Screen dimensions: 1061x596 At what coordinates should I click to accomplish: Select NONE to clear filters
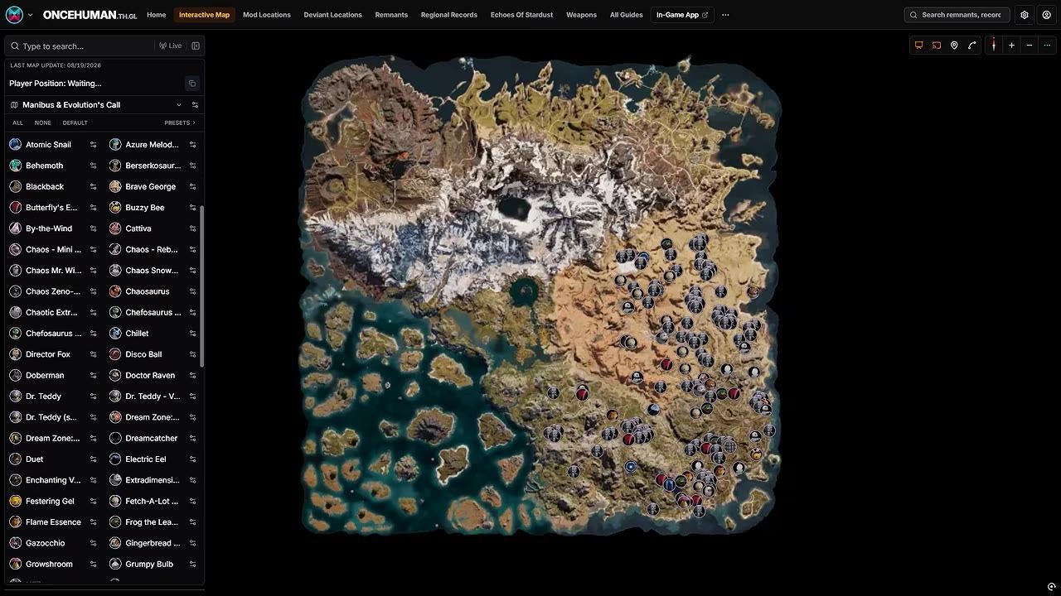click(43, 123)
